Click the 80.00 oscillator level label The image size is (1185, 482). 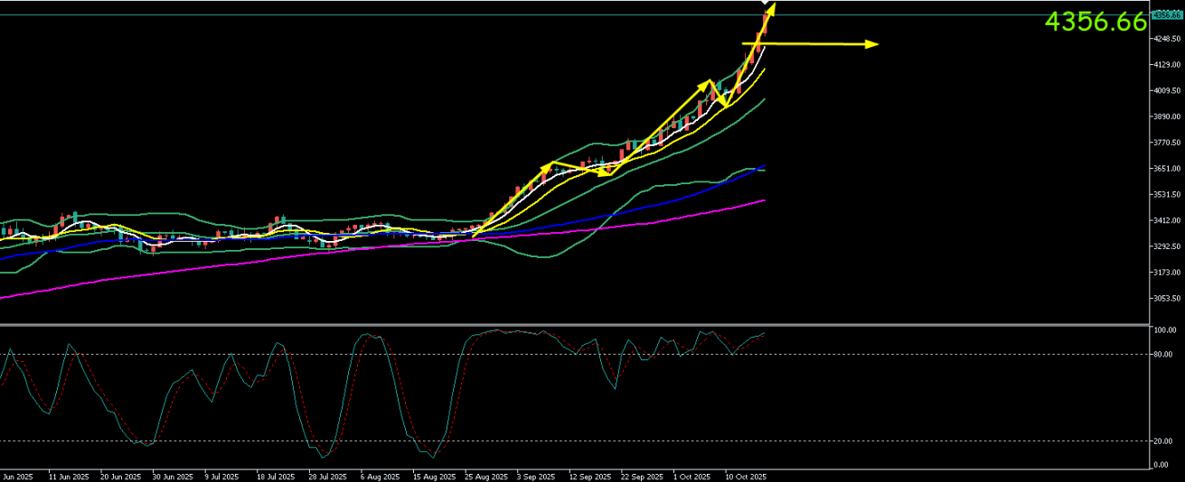[x=1165, y=355]
